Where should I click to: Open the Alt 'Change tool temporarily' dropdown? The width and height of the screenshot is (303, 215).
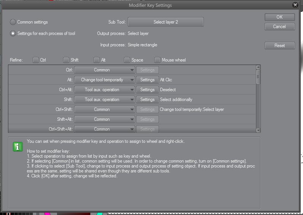tap(105, 80)
